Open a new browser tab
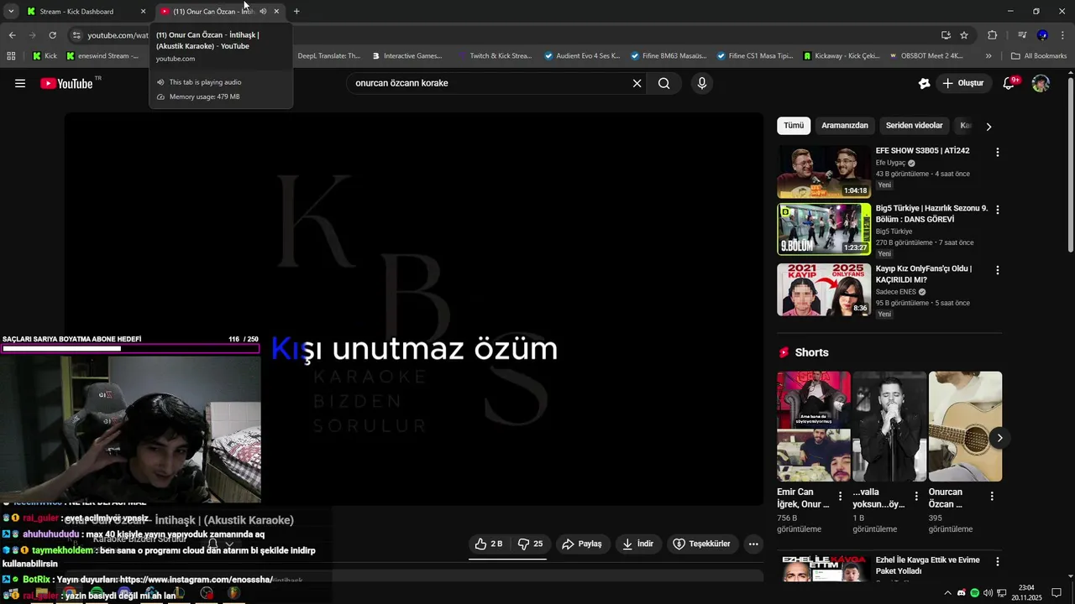 [296, 12]
